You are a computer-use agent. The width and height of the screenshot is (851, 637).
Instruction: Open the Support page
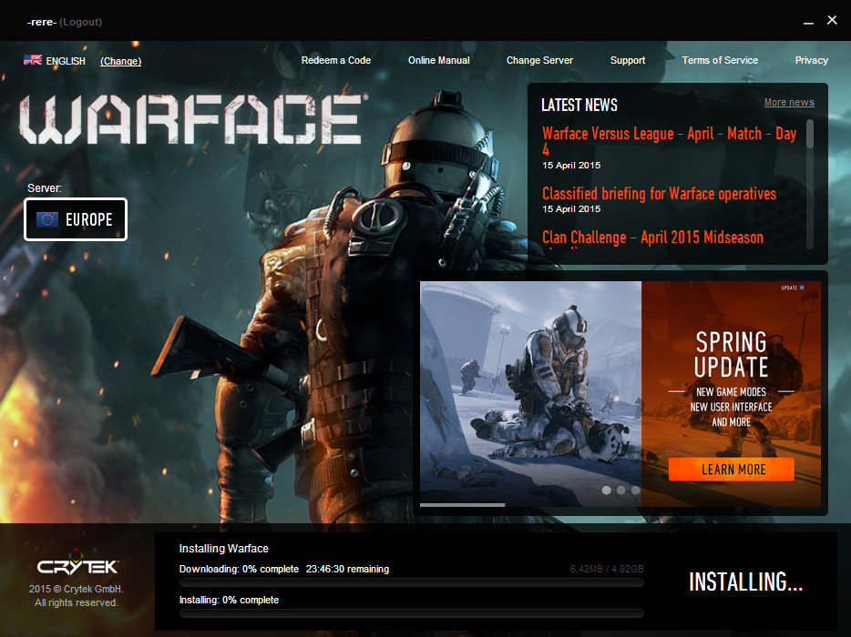[628, 60]
